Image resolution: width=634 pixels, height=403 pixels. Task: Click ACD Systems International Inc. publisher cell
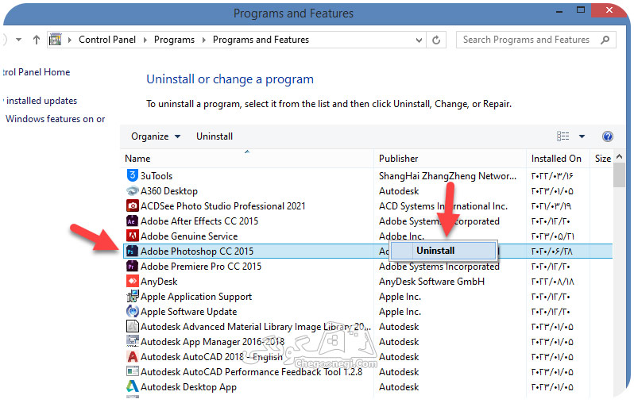pos(443,206)
